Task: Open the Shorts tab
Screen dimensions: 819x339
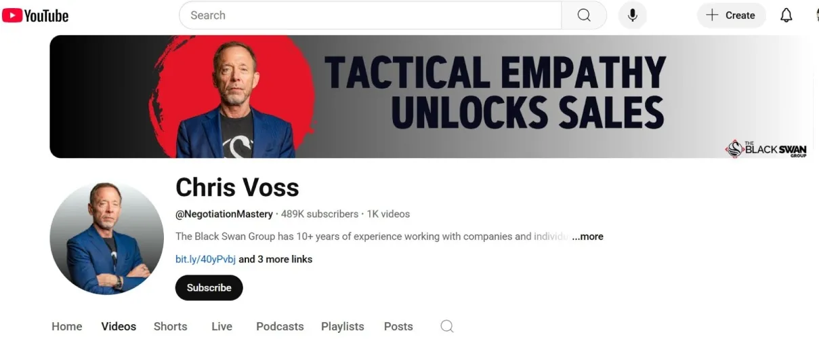Action: [x=171, y=326]
